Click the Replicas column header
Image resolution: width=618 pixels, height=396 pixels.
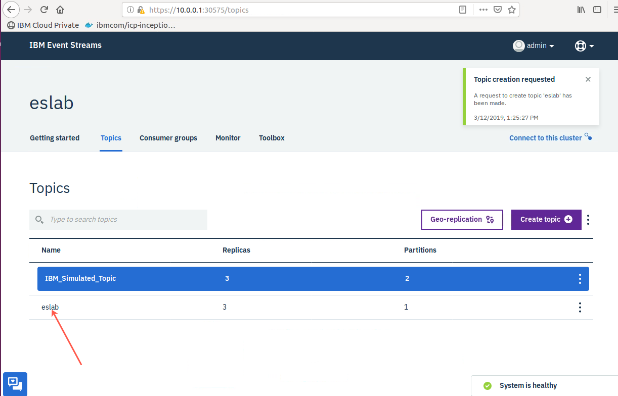(x=236, y=250)
